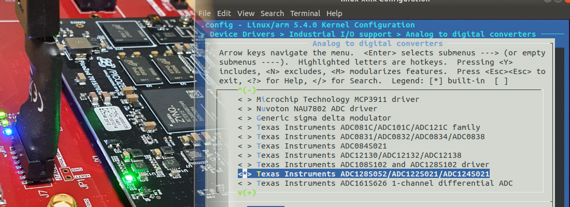This screenshot has width=570, height=207.
Task: Click the ^(-) scroll-up indicator
Action: tap(247, 90)
